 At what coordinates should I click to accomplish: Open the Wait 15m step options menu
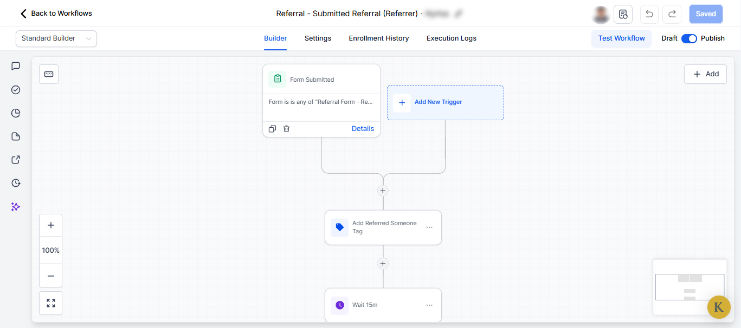click(x=429, y=305)
